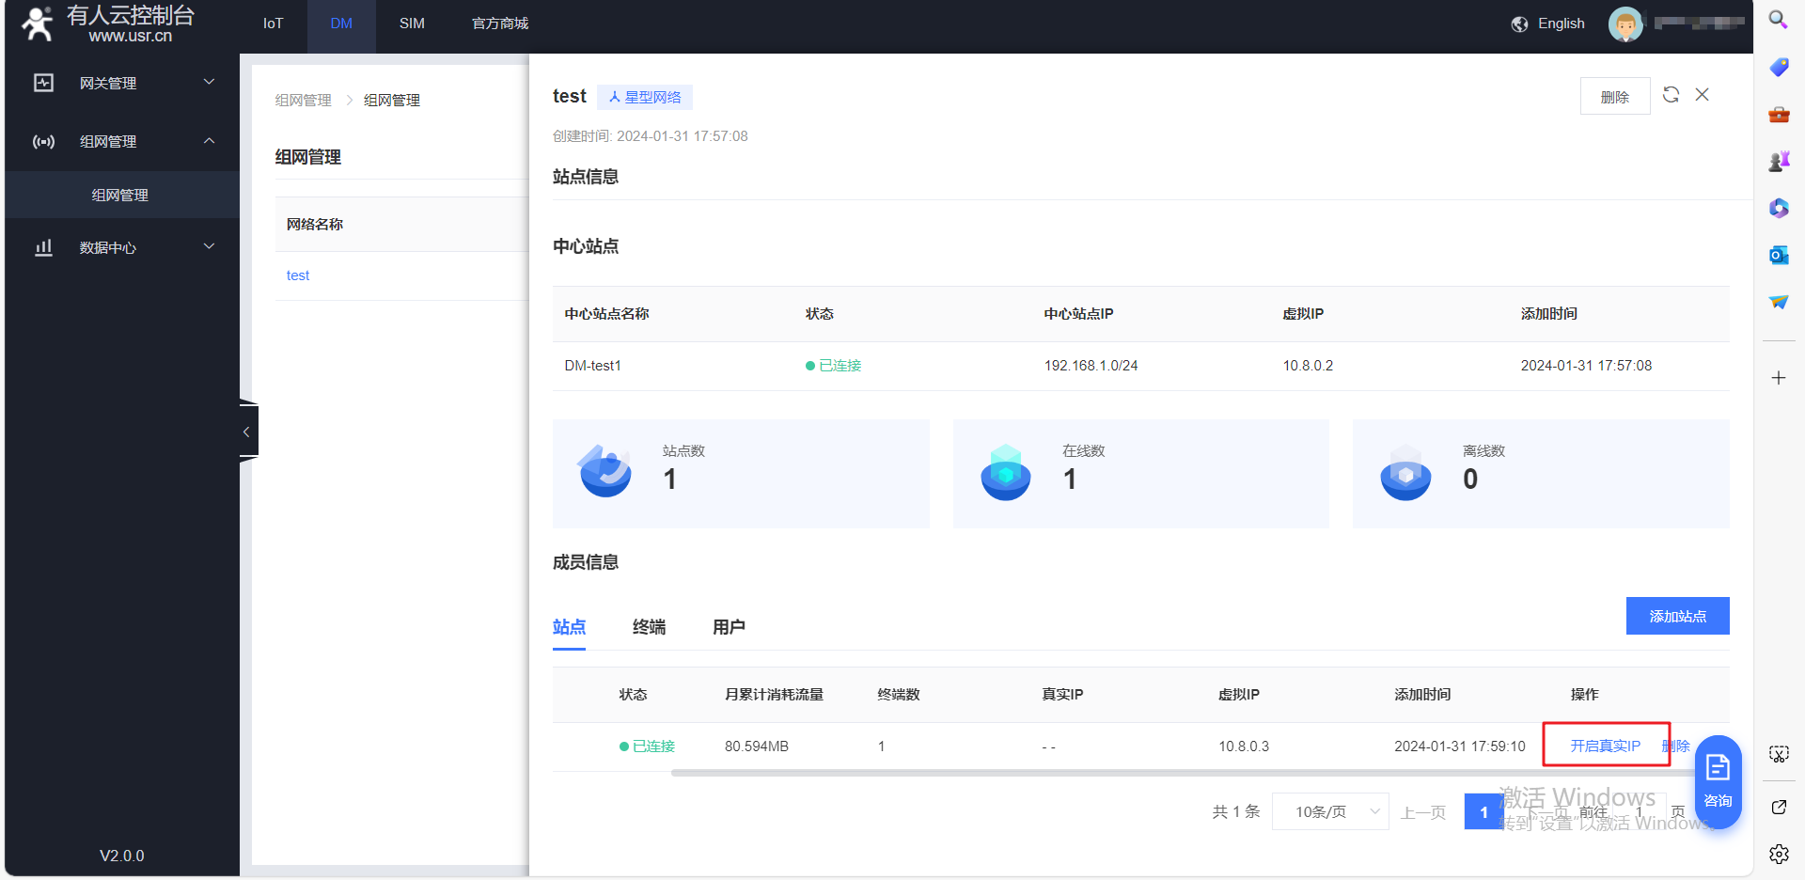Click the test network name link
Viewport: 1805px width, 880px height.
(x=298, y=275)
